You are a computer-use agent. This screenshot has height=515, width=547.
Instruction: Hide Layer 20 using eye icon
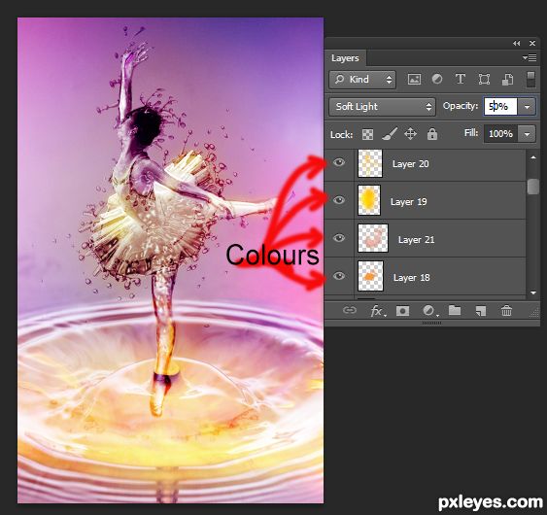pos(339,162)
